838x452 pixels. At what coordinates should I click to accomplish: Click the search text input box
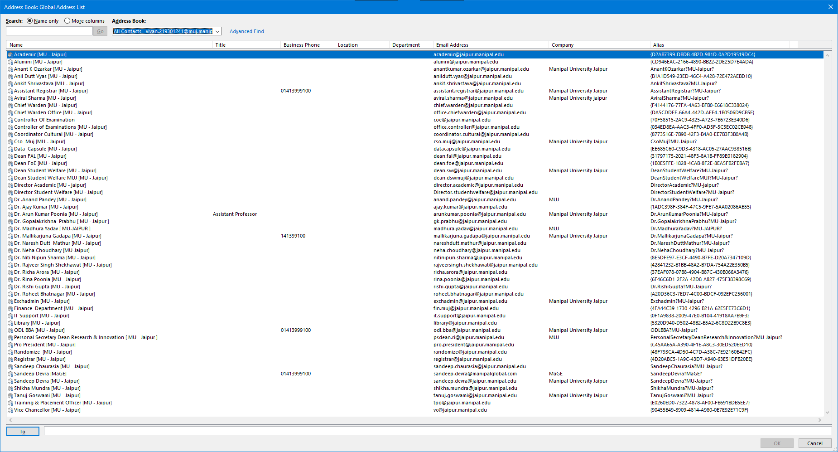click(x=49, y=31)
